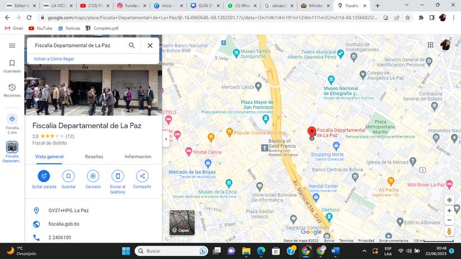Go back with the browser back arrow
This screenshot has width=461, height=259.
click(7, 17)
